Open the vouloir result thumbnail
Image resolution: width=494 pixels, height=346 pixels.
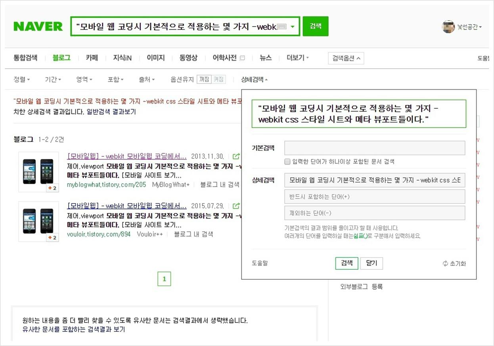[x=38, y=221]
